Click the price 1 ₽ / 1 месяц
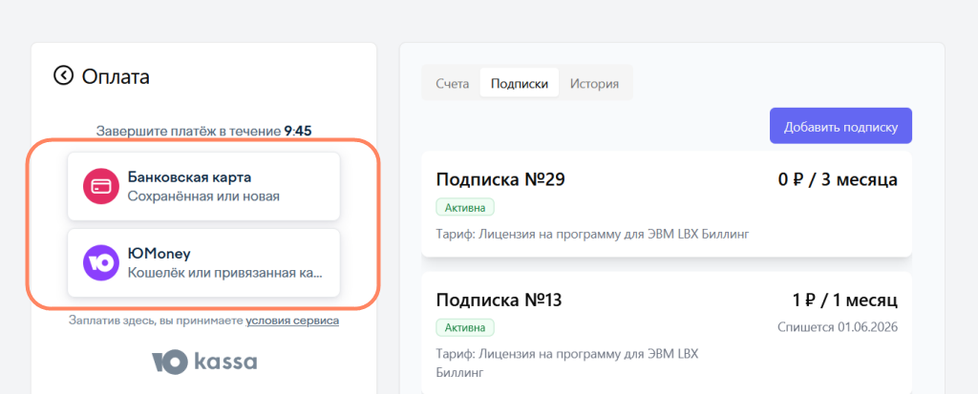Image resolution: width=978 pixels, height=394 pixels. [845, 301]
